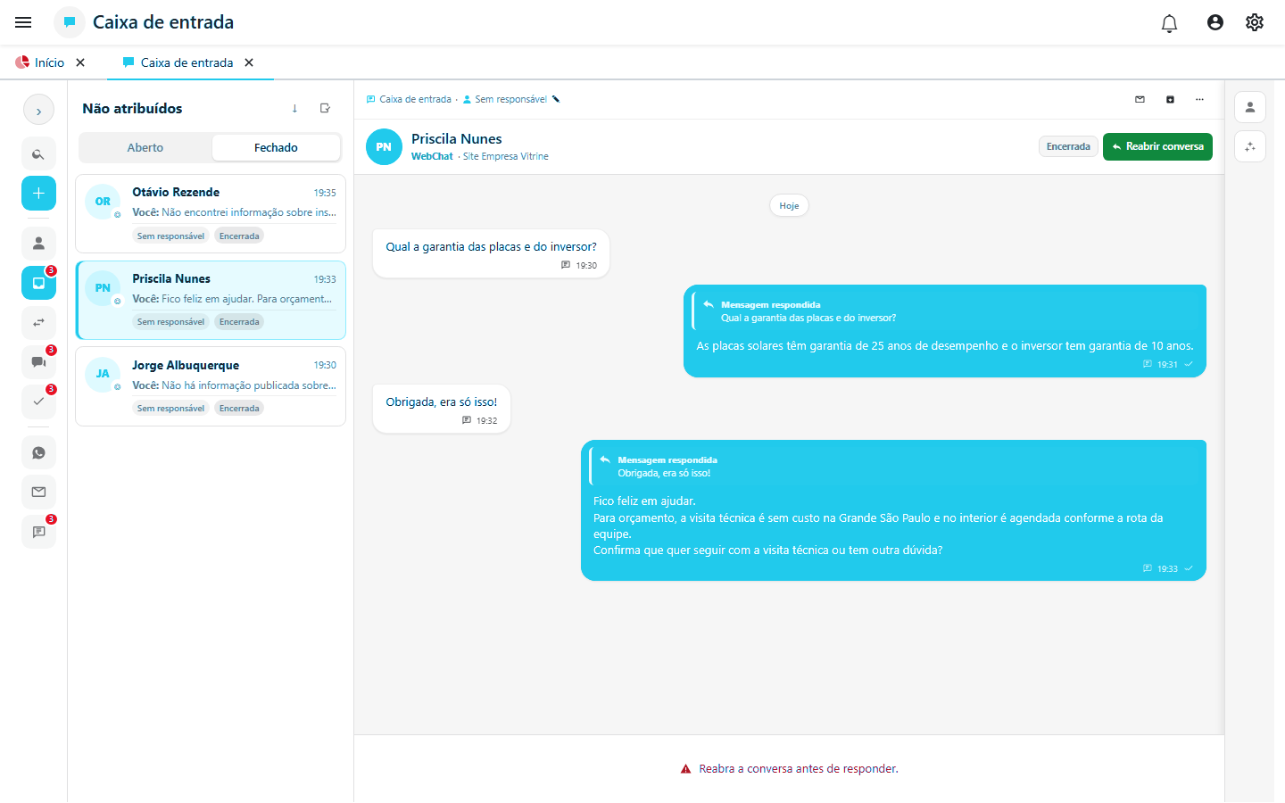
Task: Select the Priscila Nunes conversation card
Action: 211,301
